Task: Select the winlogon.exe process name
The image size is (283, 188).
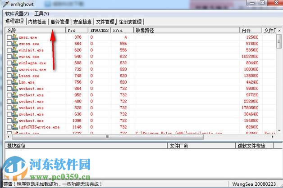Action: pos(32,63)
